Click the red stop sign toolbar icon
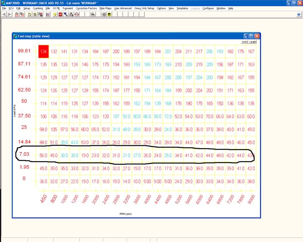Image resolution: width=303 pixels, height=242 pixels. coord(61,14)
